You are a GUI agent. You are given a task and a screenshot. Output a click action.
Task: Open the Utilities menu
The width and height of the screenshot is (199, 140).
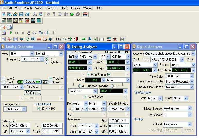click(x=76, y=8)
